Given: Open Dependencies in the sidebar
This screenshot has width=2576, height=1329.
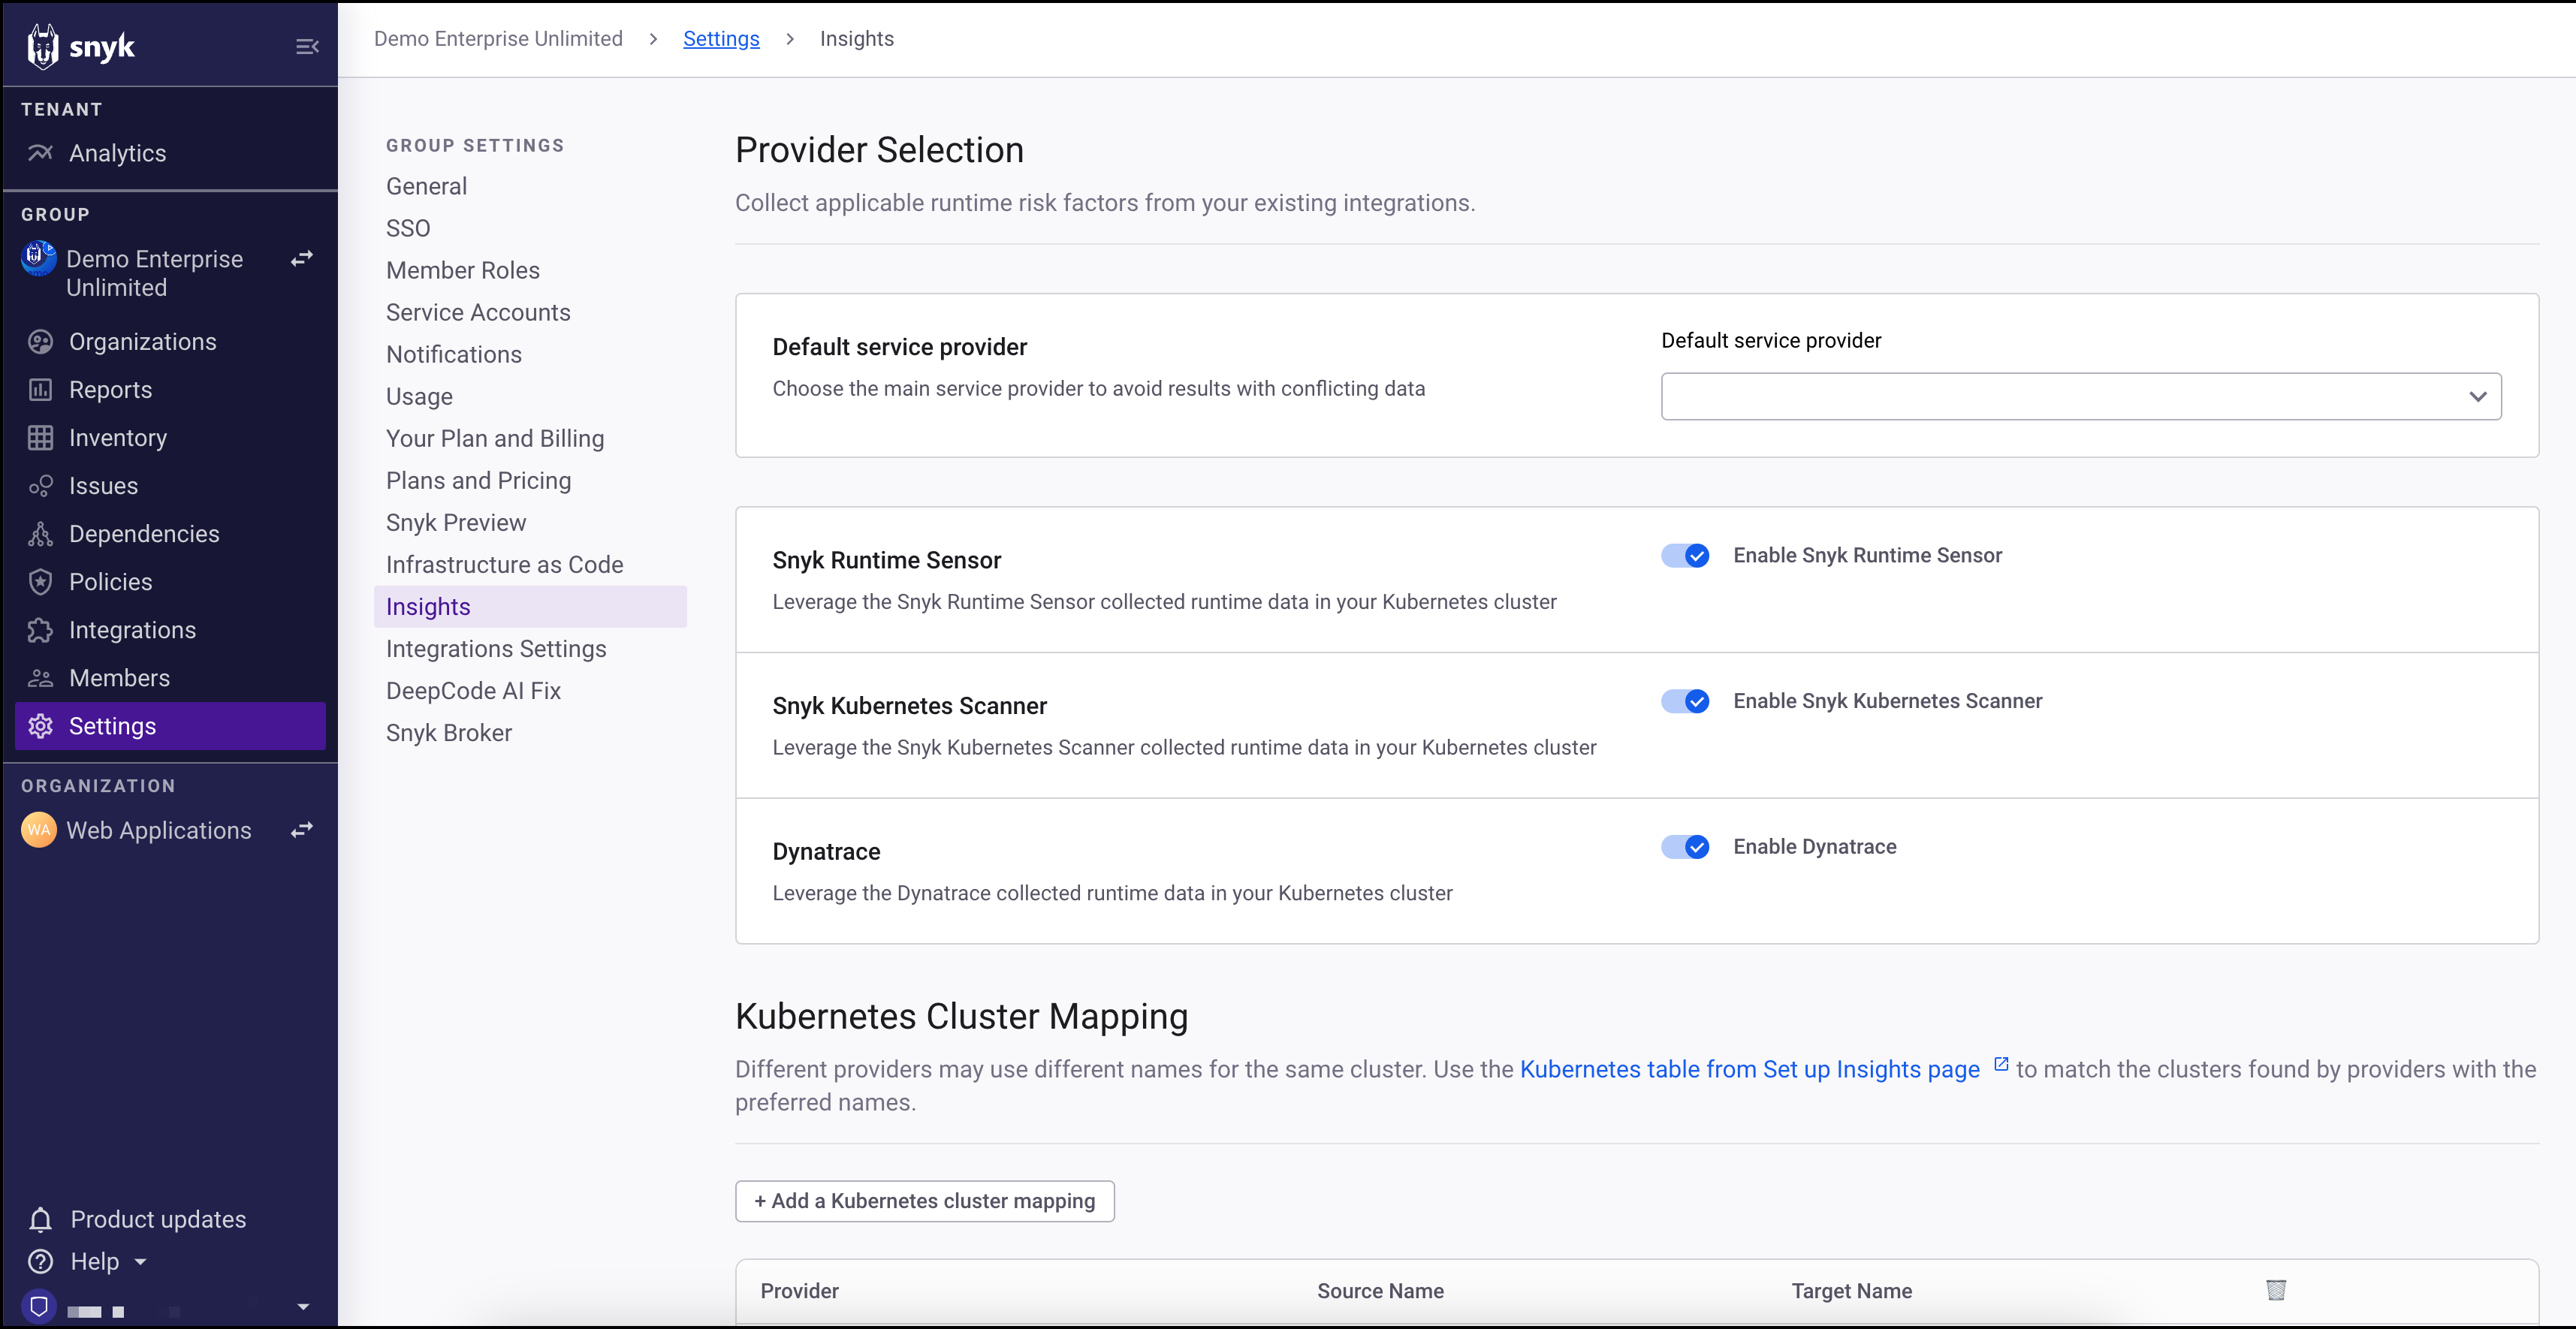Looking at the screenshot, I should click(144, 534).
